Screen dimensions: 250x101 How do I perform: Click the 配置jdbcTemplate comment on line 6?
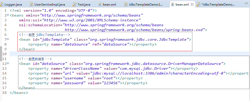pos(45,35)
